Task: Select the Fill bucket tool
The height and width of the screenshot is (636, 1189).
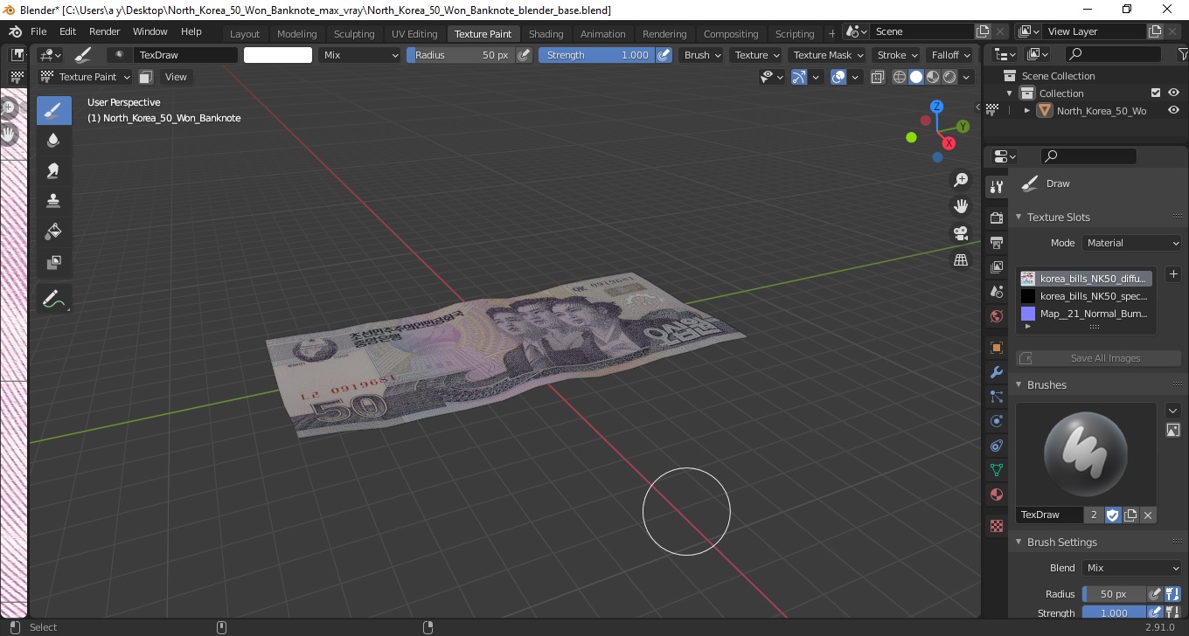Action: coord(53,232)
